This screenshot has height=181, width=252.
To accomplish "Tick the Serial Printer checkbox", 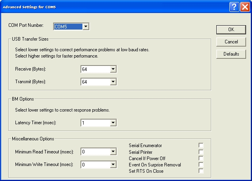I will tap(201, 152).
